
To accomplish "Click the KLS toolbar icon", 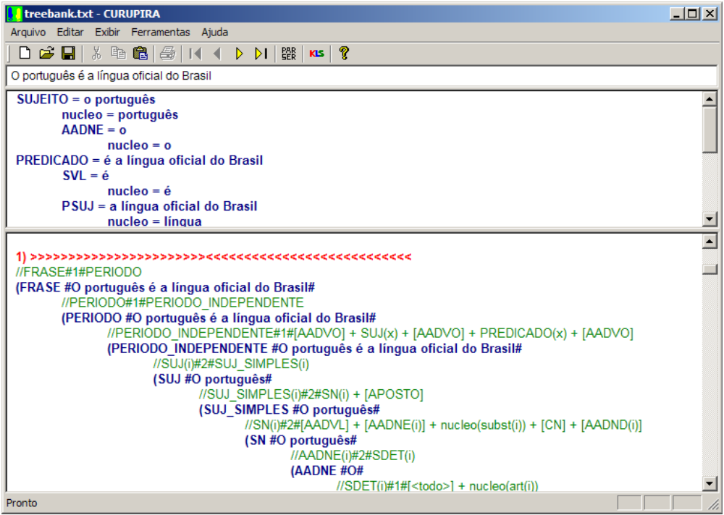I will (x=316, y=54).
